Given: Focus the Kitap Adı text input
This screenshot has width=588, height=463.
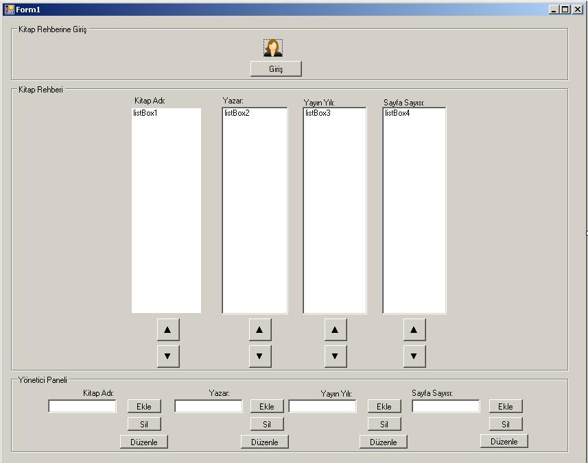Looking at the screenshot, I should pyautogui.click(x=82, y=406).
